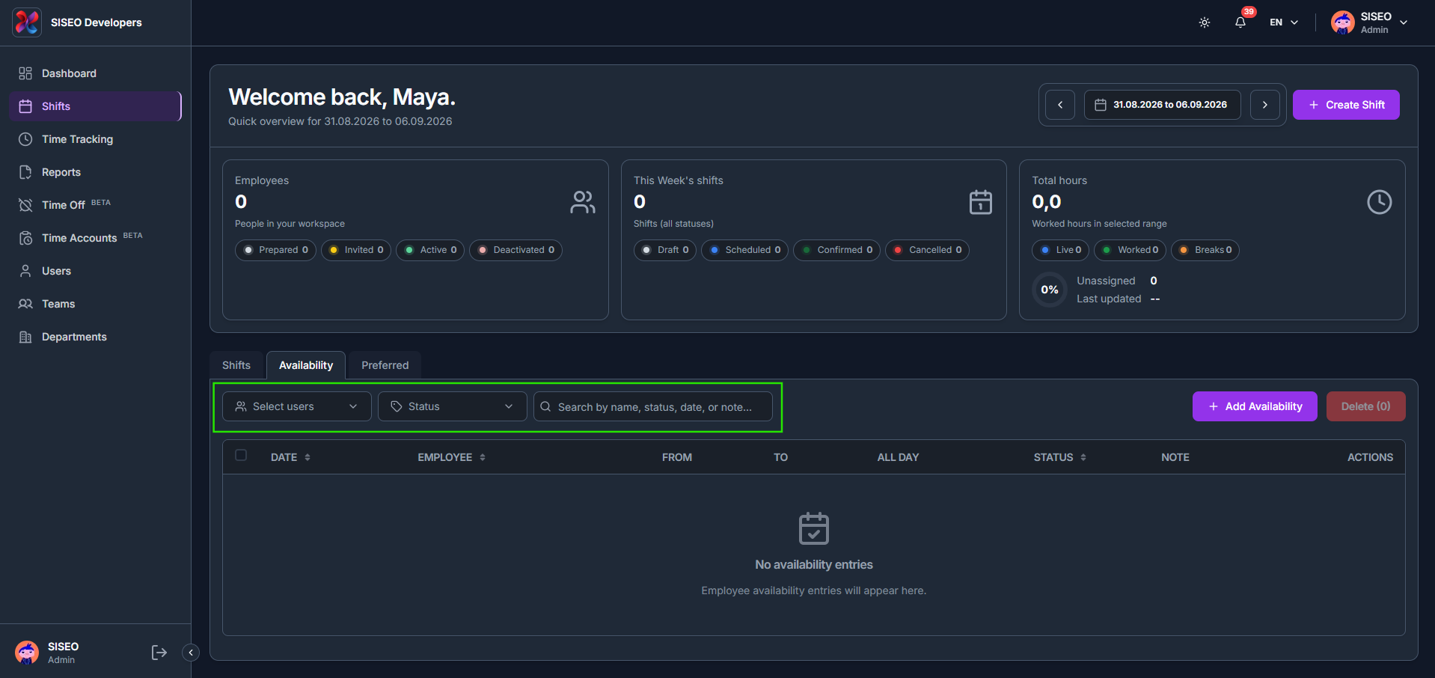This screenshot has height=678, width=1435.
Task: Click the ACTIONS column header
Action: 1370,457
